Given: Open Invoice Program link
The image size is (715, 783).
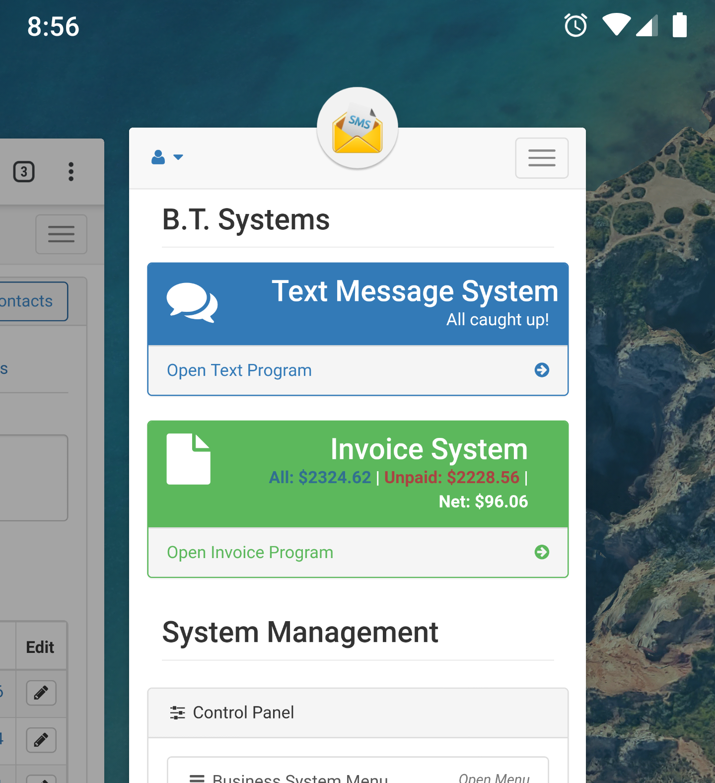Looking at the screenshot, I should tap(250, 553).
